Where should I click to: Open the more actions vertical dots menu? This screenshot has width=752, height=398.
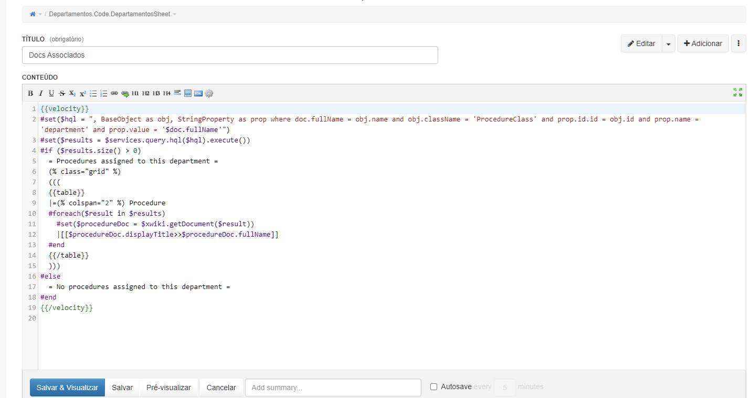click(x=738, y=43)
